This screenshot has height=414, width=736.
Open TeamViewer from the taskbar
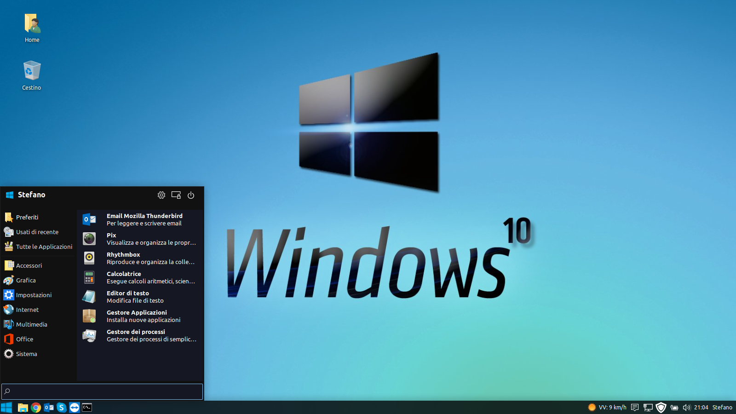(75, 408)
